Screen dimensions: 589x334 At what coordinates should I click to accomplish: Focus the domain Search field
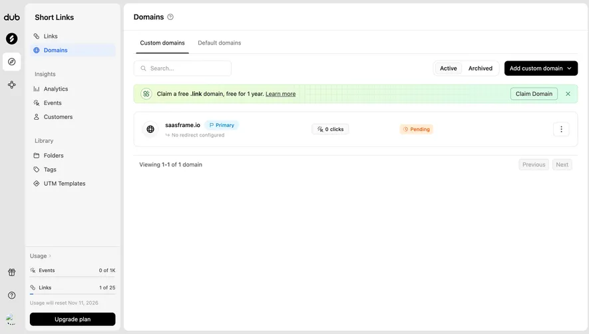pyautogui.click(x=182, y=69)
